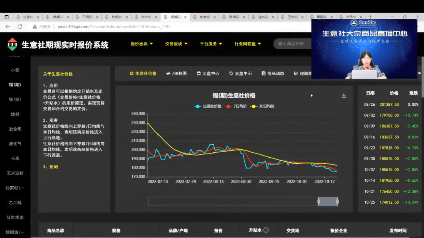
Task: Click the 升贴水 info icon
Action: [x=266, y=230]
